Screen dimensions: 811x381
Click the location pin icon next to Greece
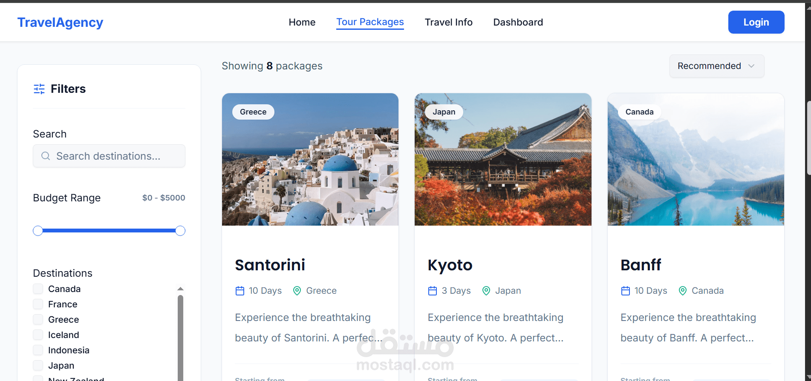[297, 290]
